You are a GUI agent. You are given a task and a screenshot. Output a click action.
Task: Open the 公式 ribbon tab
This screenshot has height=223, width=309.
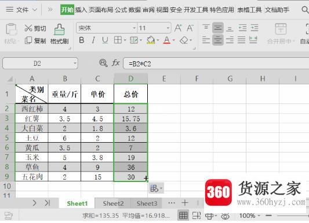point(121,10)
